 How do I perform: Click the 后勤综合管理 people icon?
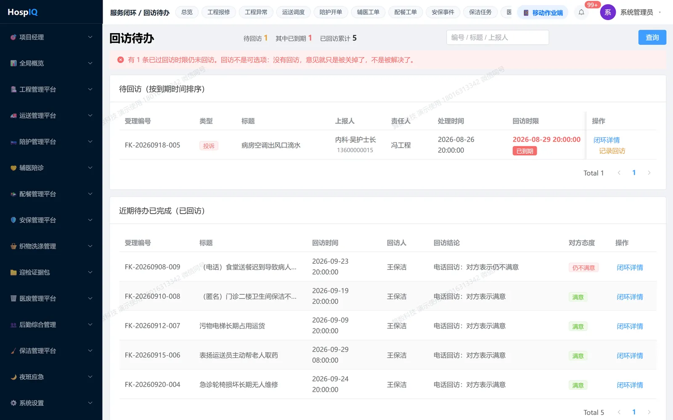click(x=13, y=325)
